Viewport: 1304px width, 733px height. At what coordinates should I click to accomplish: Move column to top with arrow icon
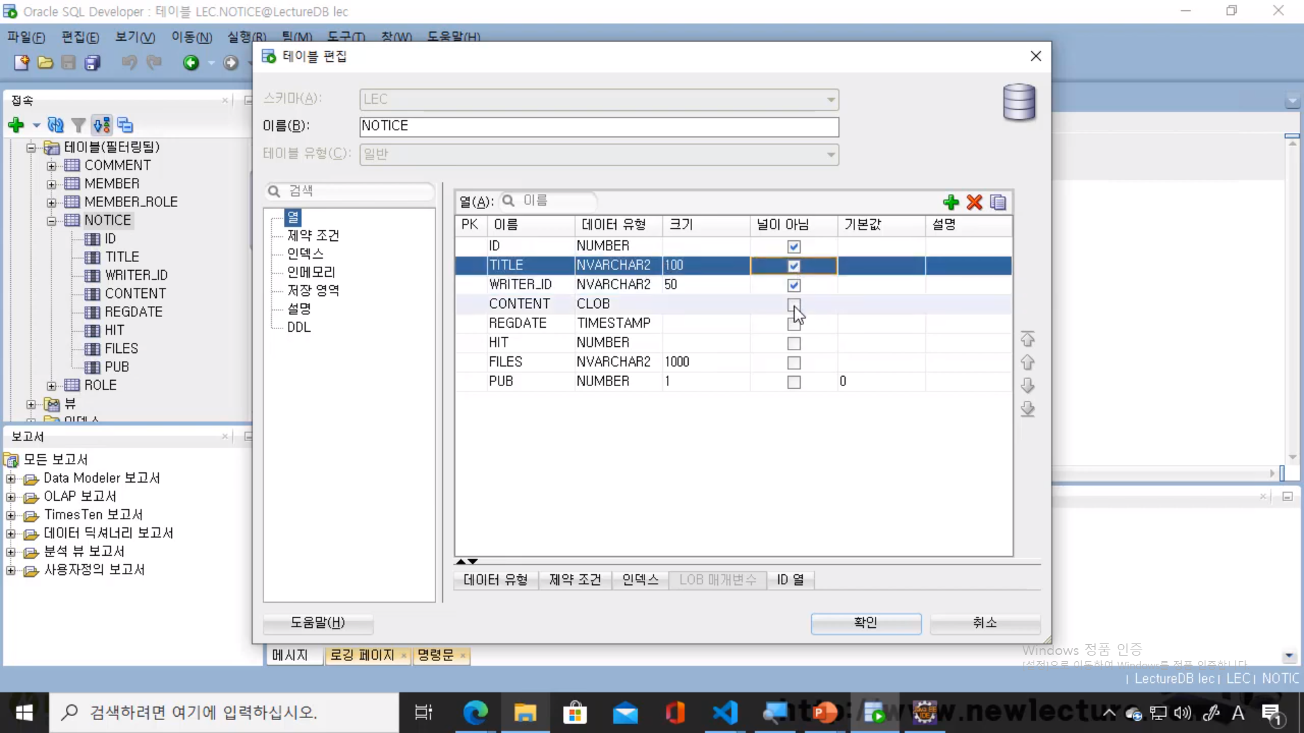(1028, 338)
